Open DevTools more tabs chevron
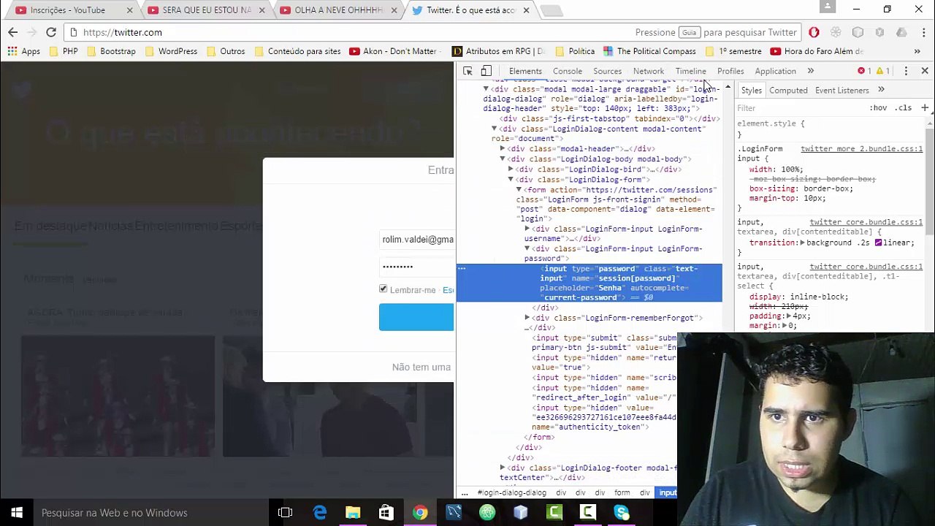Screen dimensions: 935x526 (810, 71)
